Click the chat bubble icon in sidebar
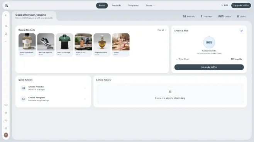254x142 pixels. [6, 128]
